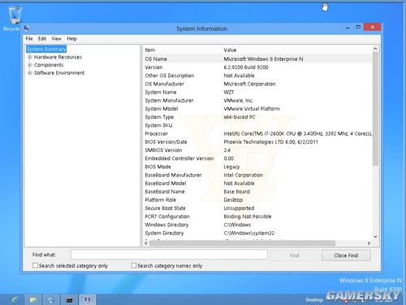Select the BaseBoard Manufacturer row
The width and height of the screenshot is (406, 305).
point(257,175)
